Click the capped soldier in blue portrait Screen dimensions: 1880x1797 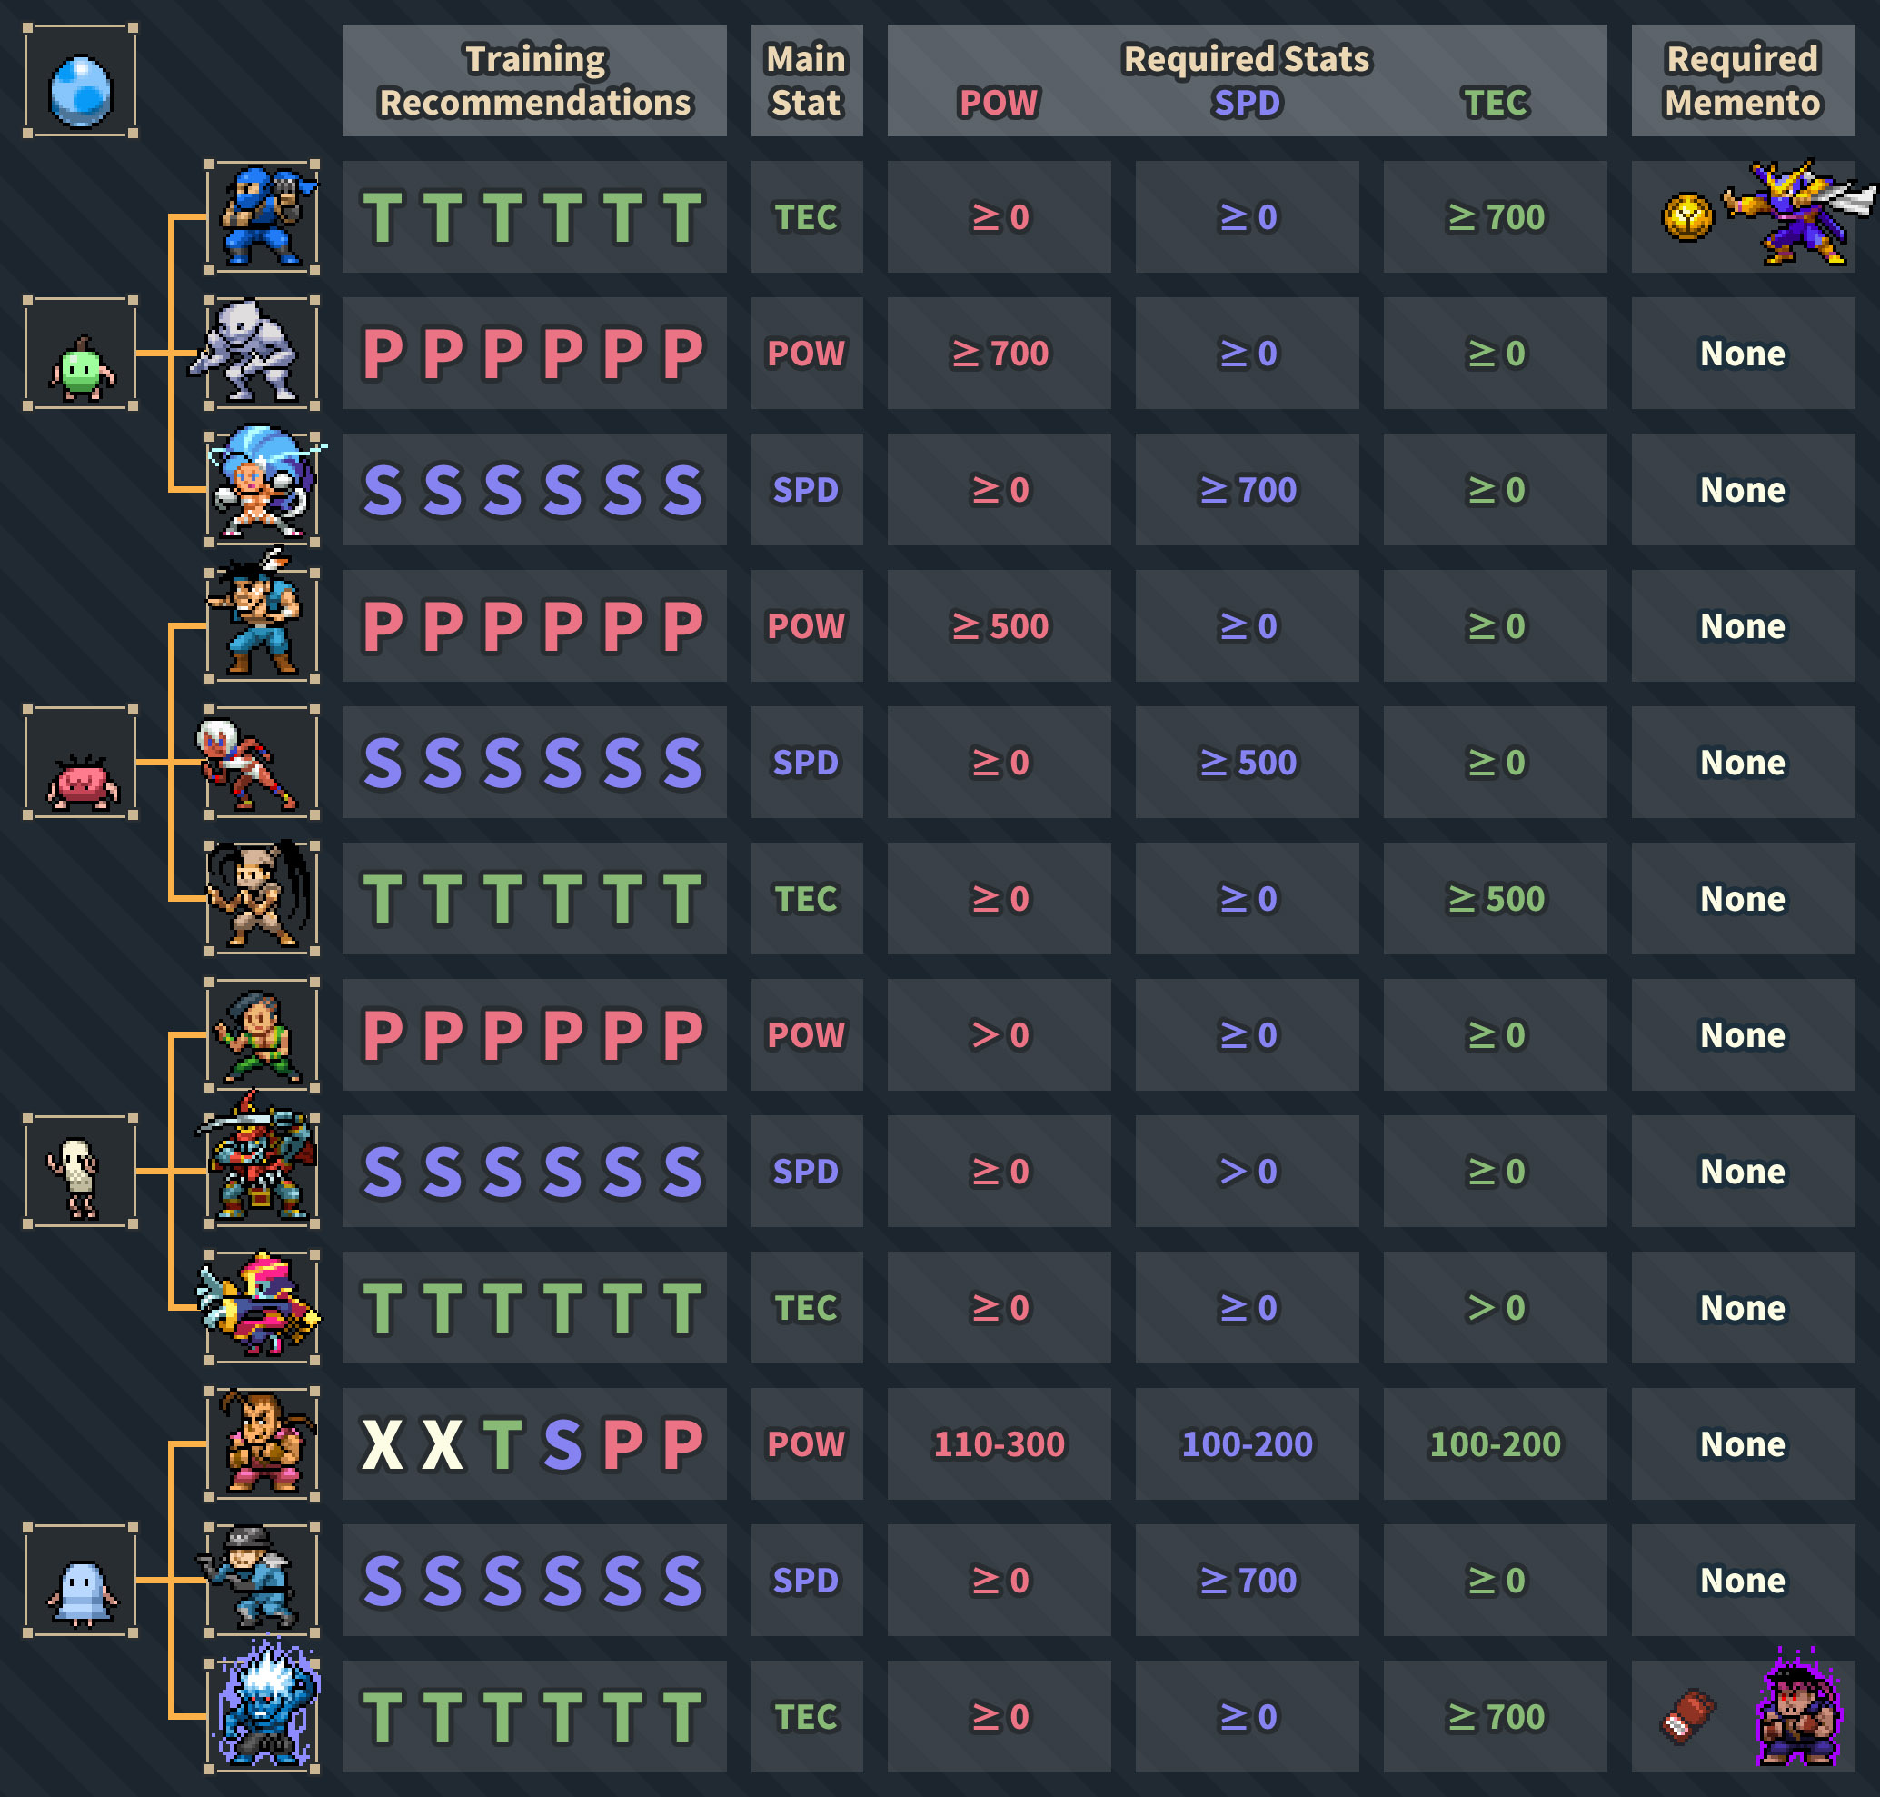pos(259,1581)
